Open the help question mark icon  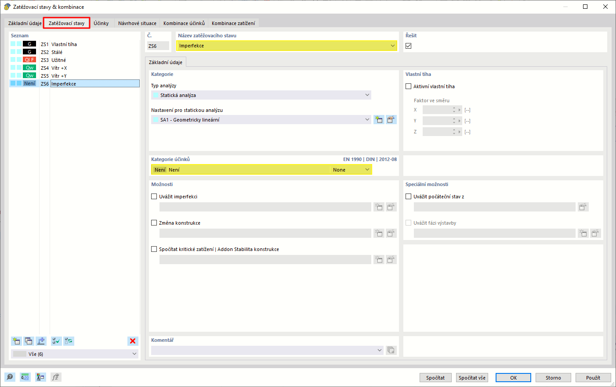coord(10,377)
